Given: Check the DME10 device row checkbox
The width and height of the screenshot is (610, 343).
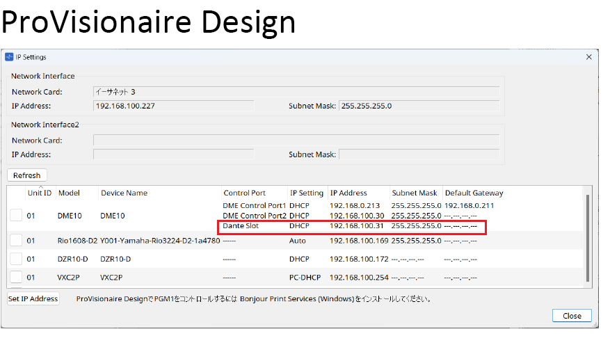Looking at the screenshot, I should [x=16, y=215].
